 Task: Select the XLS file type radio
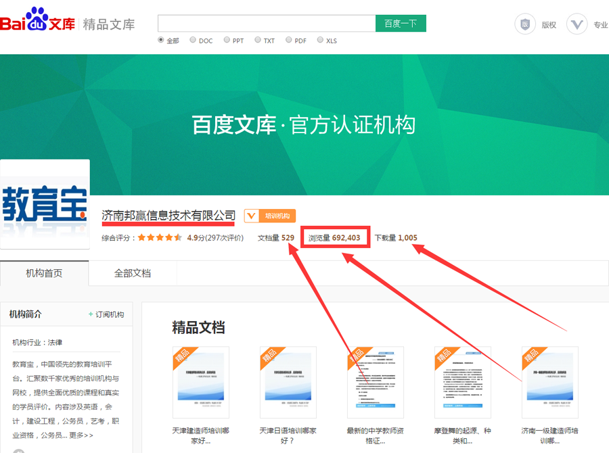tap(320, 40)
